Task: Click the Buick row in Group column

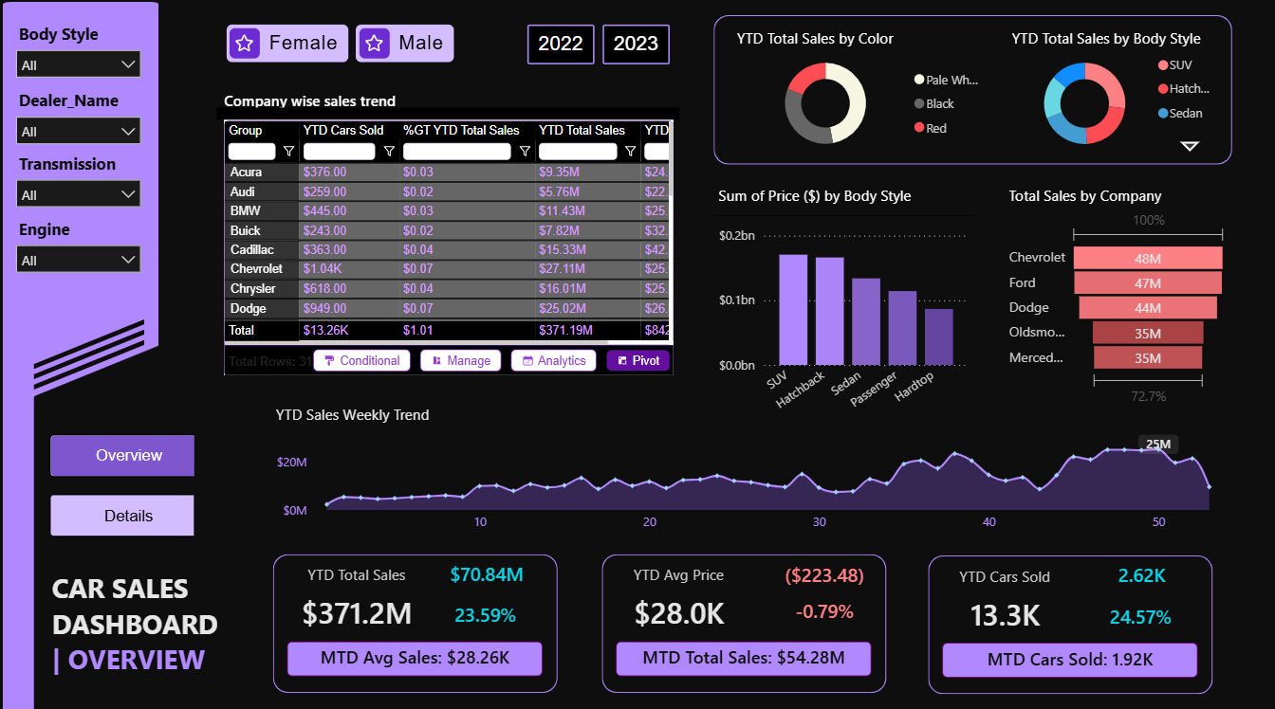Action: [261, 230]
